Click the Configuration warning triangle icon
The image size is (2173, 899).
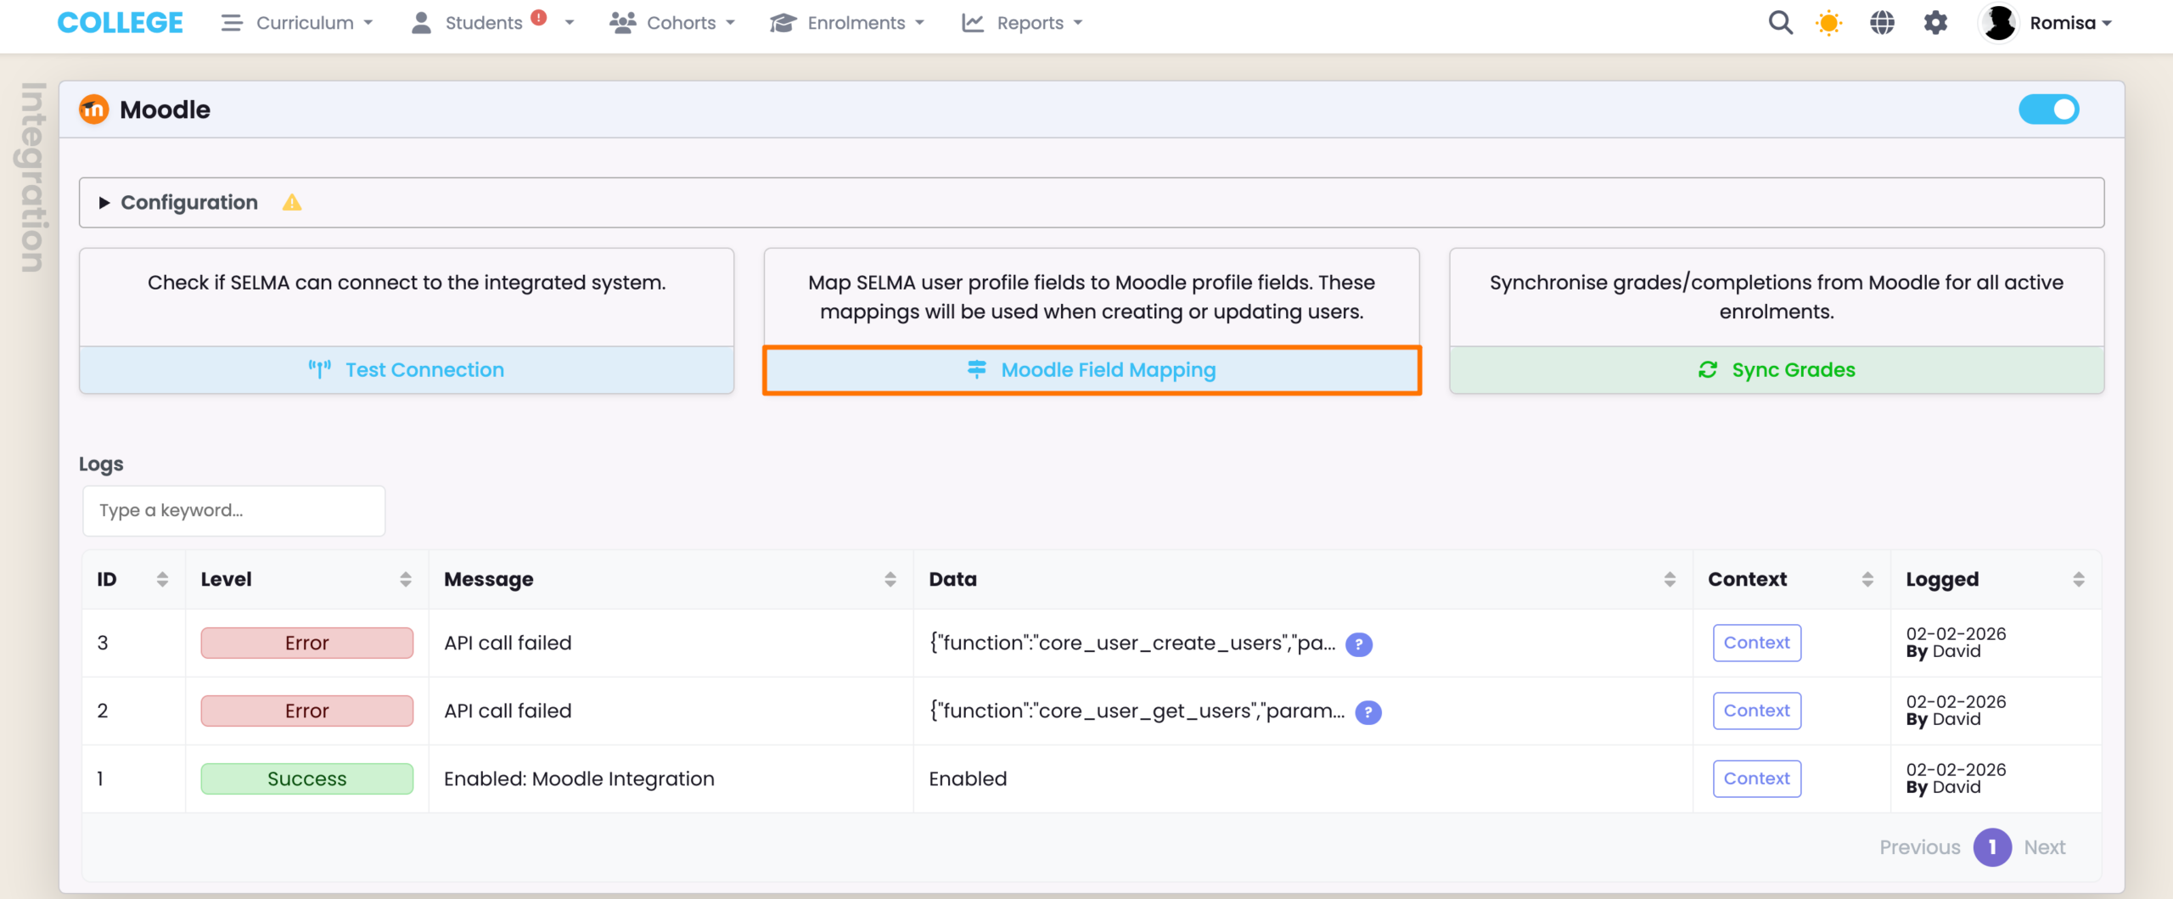(x=292, y=203)
